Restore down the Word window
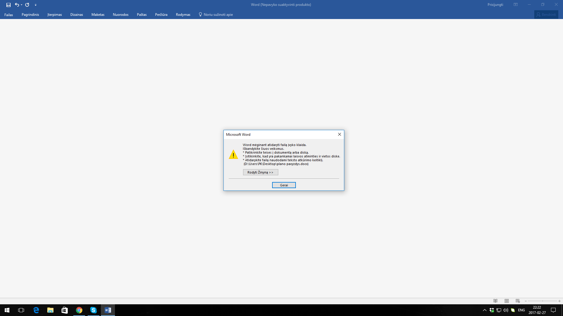The width and height of the screenshot is (563, 316). pos(543,5)
